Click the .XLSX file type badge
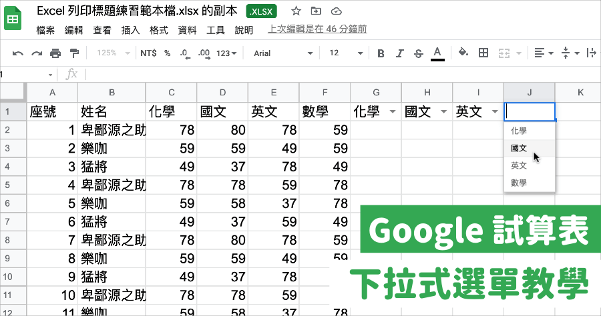 click(x=261, y=11)
